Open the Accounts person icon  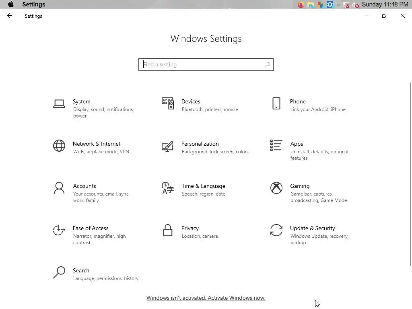59,188
